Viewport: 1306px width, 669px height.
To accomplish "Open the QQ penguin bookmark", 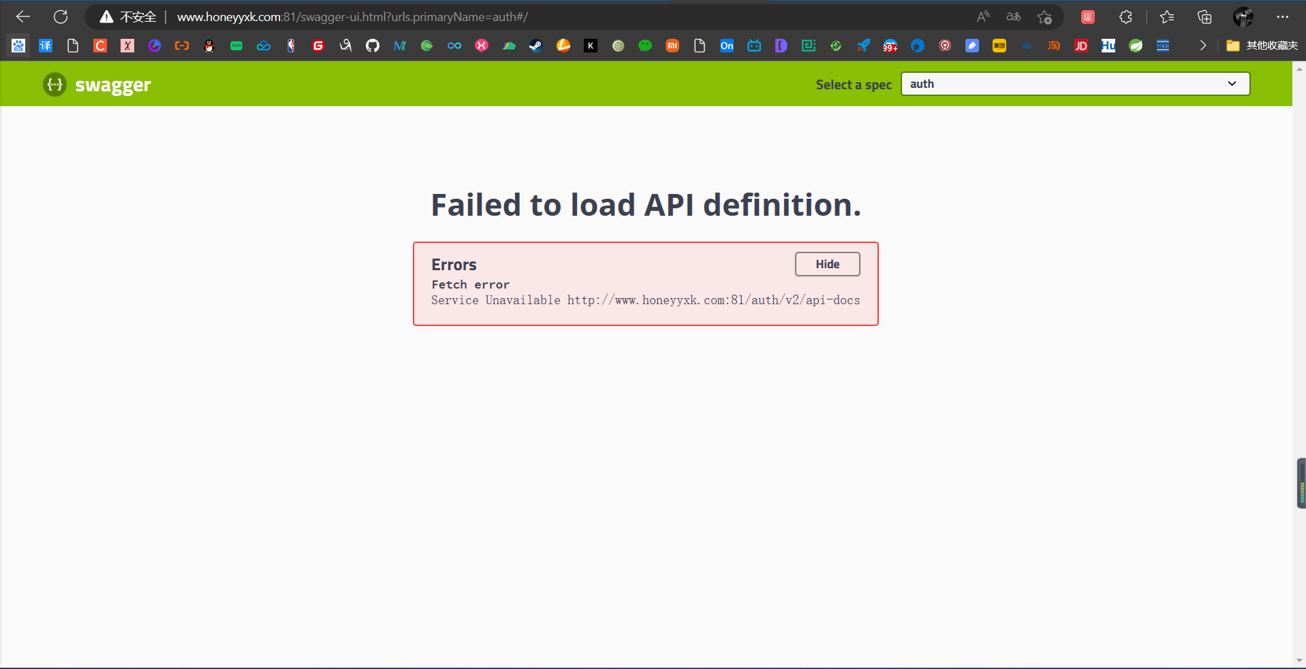I will 209,46.
